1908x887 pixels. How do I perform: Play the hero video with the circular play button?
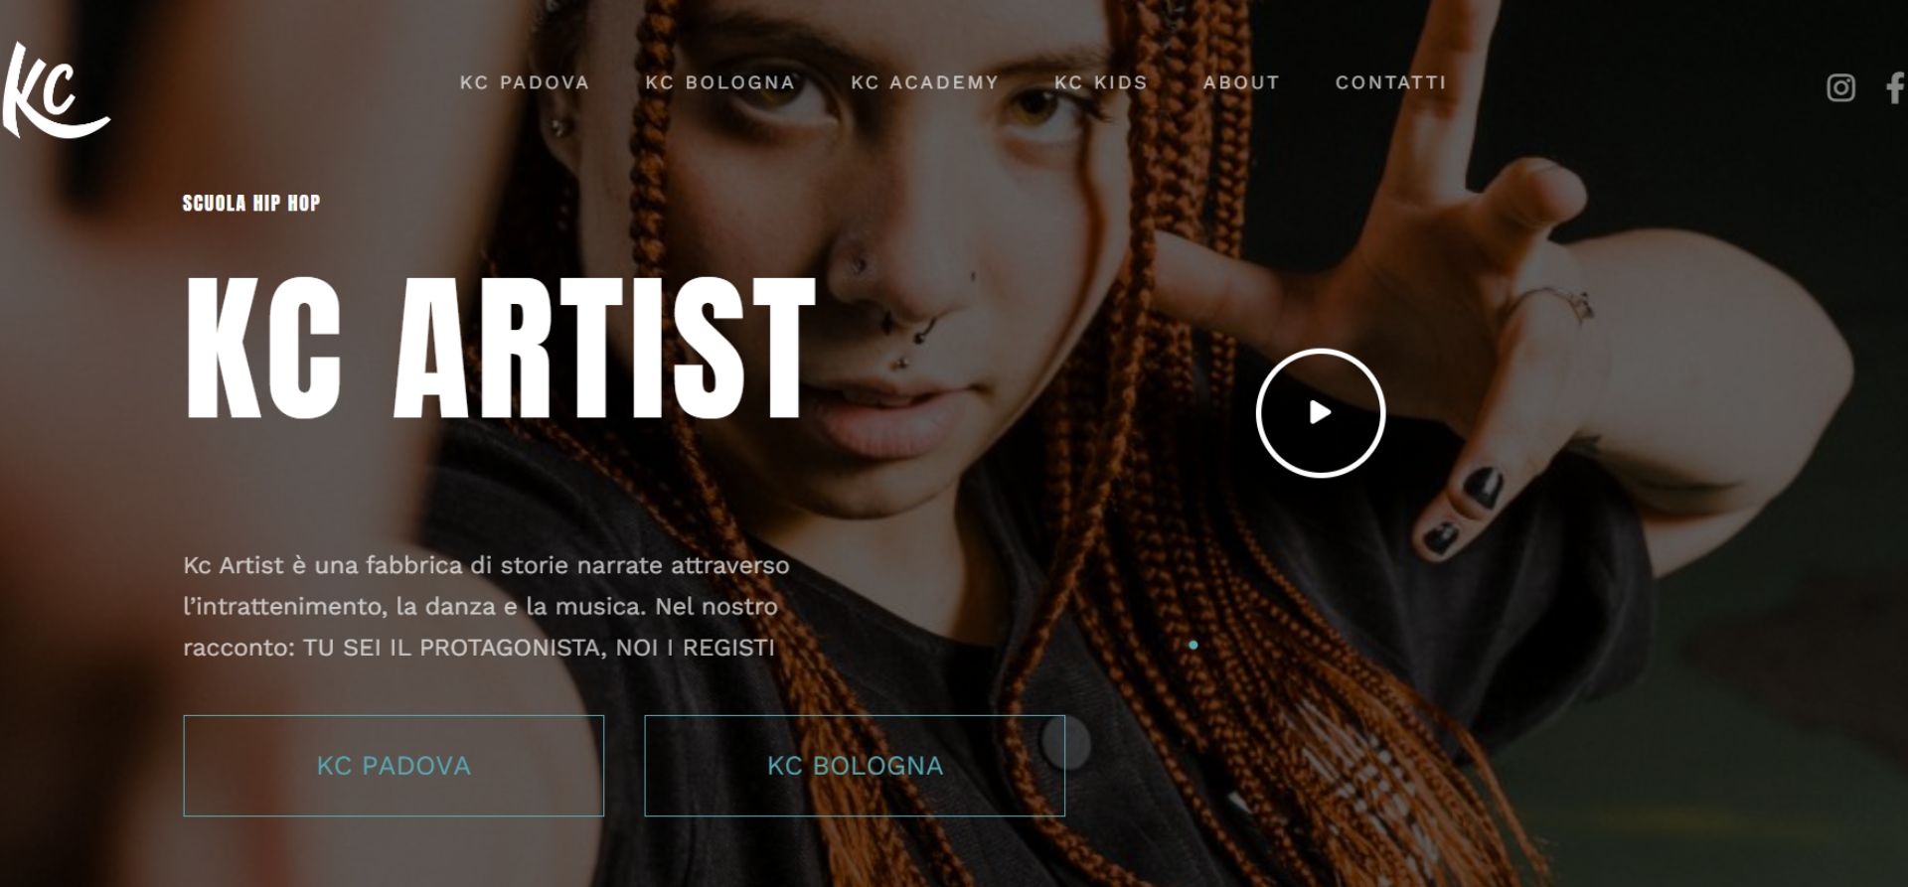click(1320, 412)
